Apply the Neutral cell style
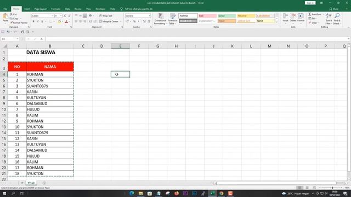351x197 pixels. pos(246,16)
